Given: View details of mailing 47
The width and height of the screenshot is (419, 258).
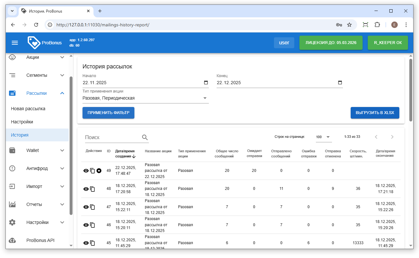Looking at the screenshot, I should point(86,207).
